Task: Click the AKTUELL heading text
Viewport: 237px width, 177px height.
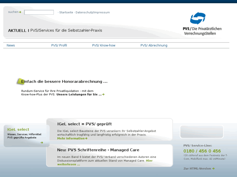Action: pyautogui.click(x=17, y=31)
